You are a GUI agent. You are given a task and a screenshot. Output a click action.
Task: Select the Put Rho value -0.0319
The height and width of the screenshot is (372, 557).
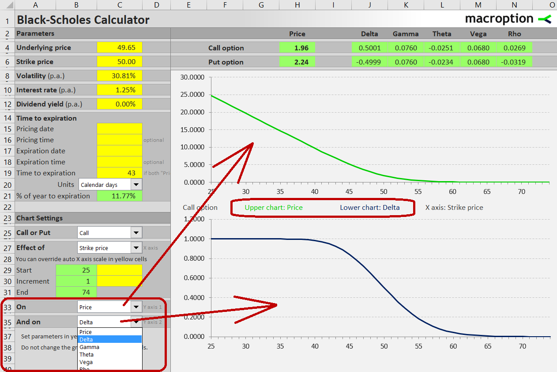[x=514, y=62]
